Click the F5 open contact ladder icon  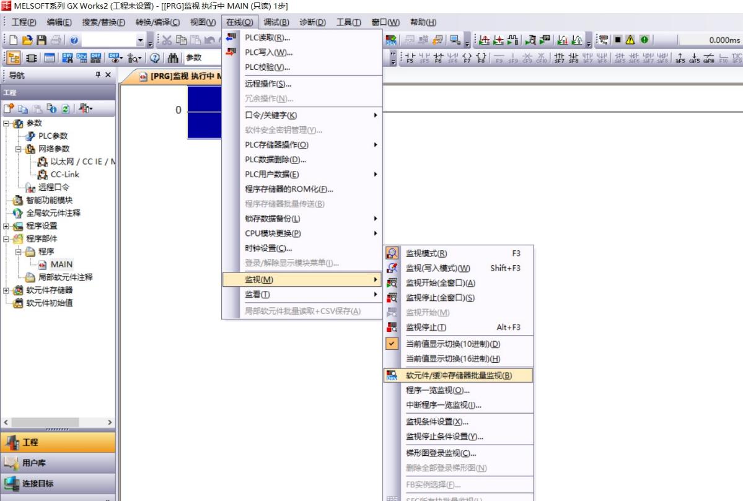coord(410,58)
